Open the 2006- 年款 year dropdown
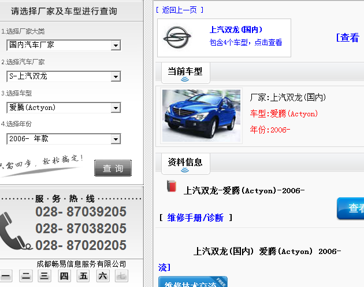The width and height of the screenshot is (364, 287). 64,139
